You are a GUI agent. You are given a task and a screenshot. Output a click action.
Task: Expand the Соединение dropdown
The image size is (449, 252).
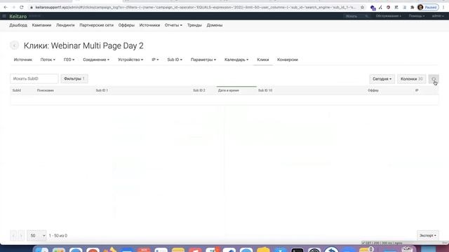point(96,59)
